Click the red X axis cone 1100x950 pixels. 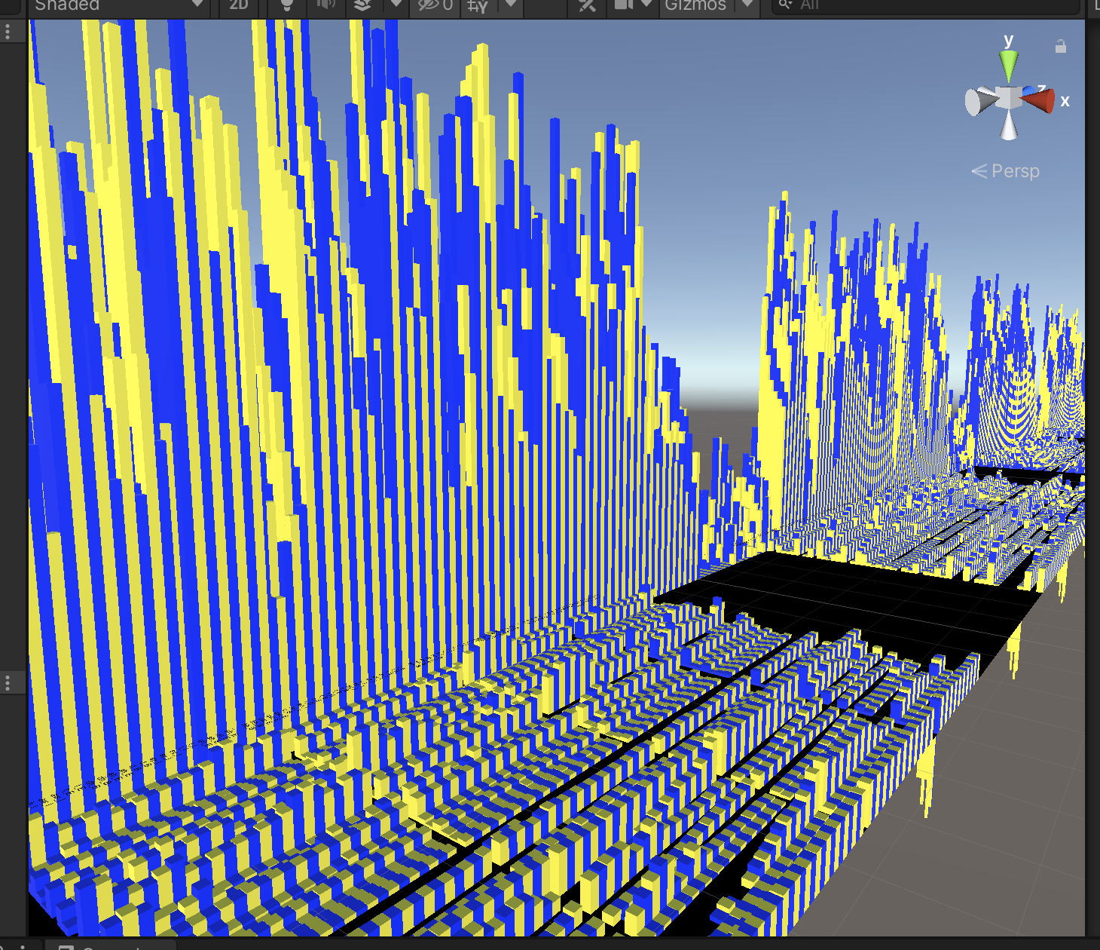(1042, 100)
